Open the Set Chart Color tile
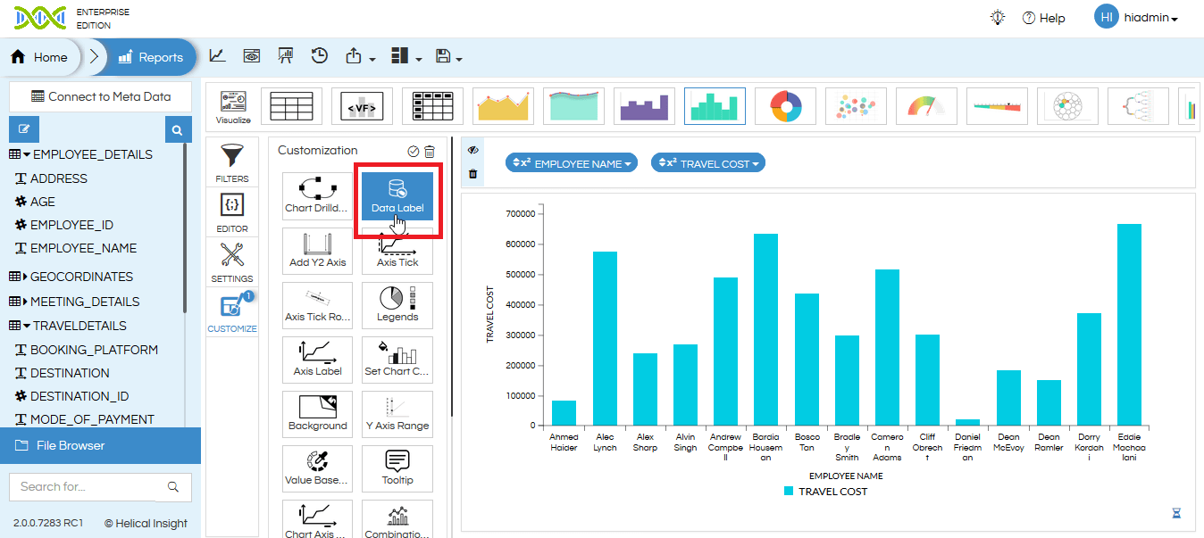 click(397, 360)
